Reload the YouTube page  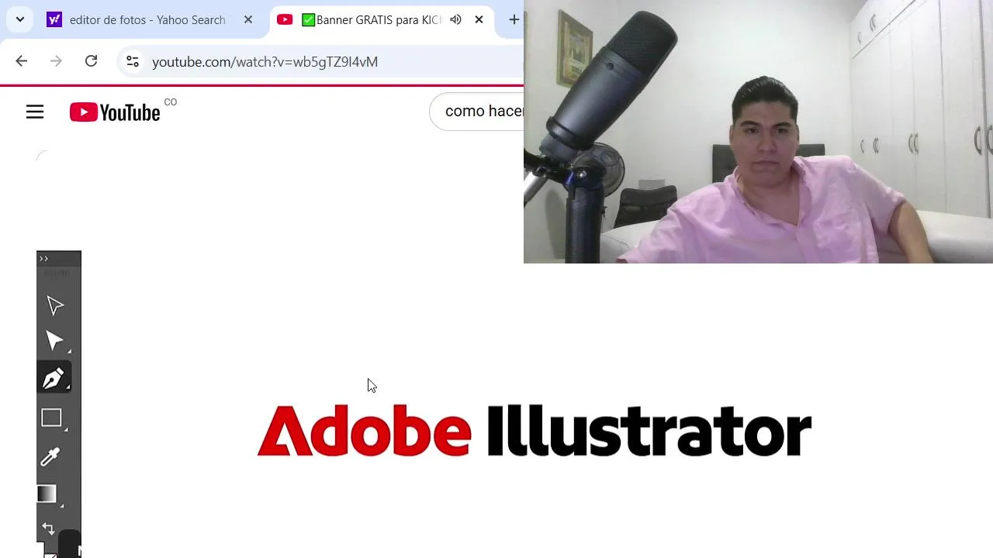click(x=91, y=61)
